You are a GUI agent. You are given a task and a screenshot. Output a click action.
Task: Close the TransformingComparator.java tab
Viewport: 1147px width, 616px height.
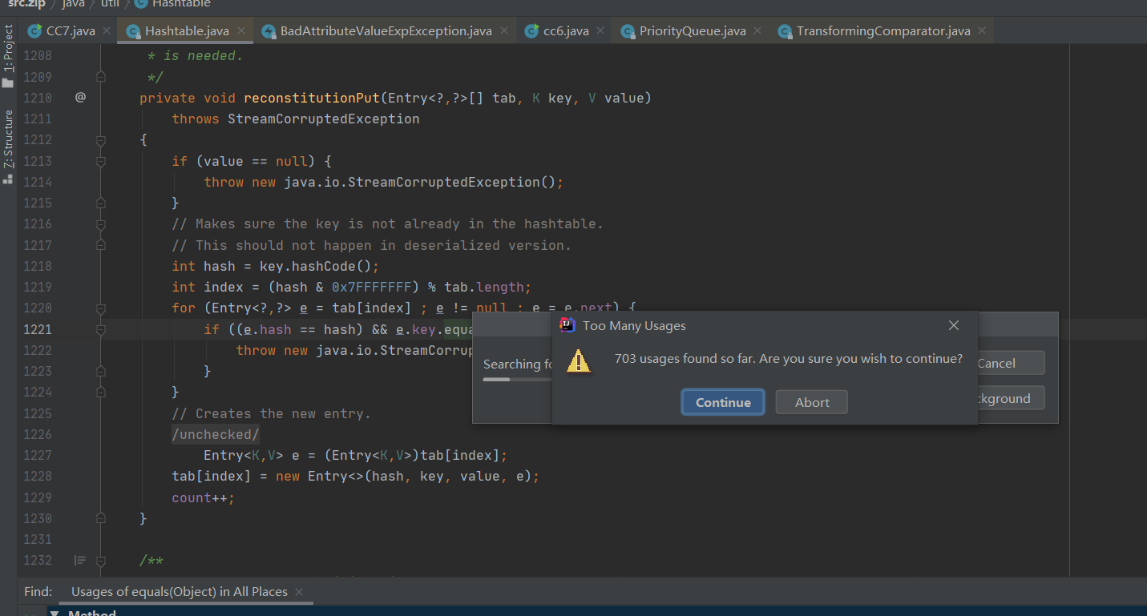[x=982, y=31]
